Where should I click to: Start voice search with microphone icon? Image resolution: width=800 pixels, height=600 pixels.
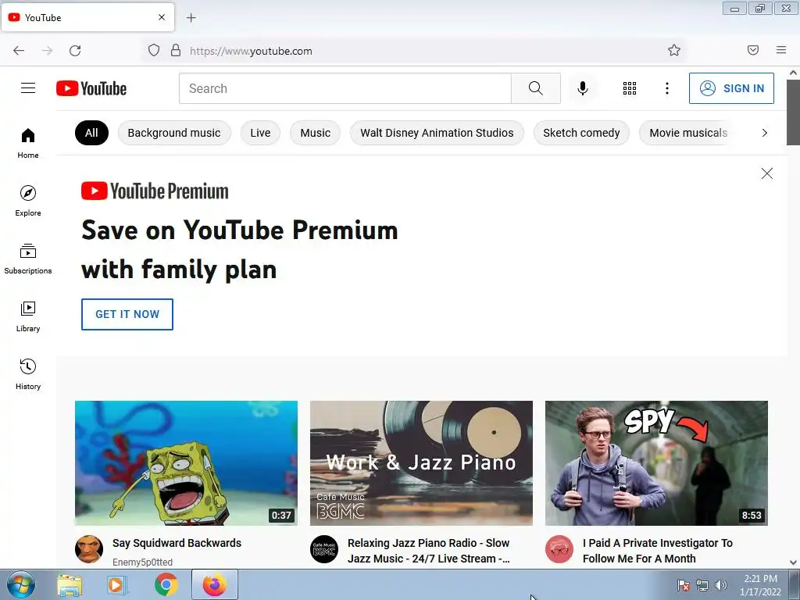[582, 88]
